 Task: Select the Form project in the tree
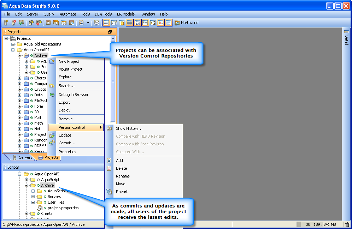pyautogui.click(x=39, y=106)
